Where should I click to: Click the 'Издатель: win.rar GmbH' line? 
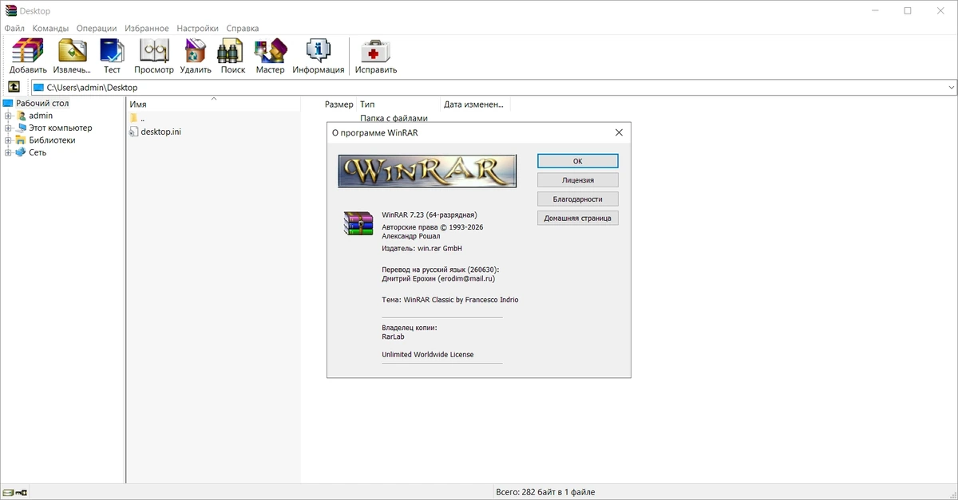tap(422, 249)
